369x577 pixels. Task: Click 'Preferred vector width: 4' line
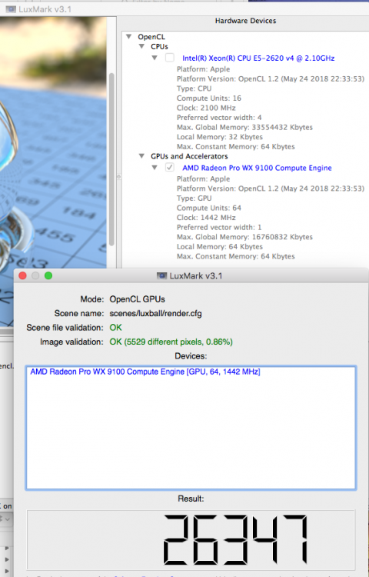click(x=219, y=118)
